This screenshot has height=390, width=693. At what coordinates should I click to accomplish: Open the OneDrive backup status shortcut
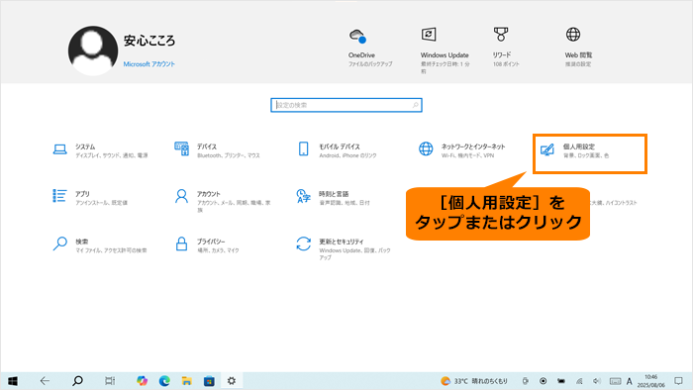coord(370,48)
